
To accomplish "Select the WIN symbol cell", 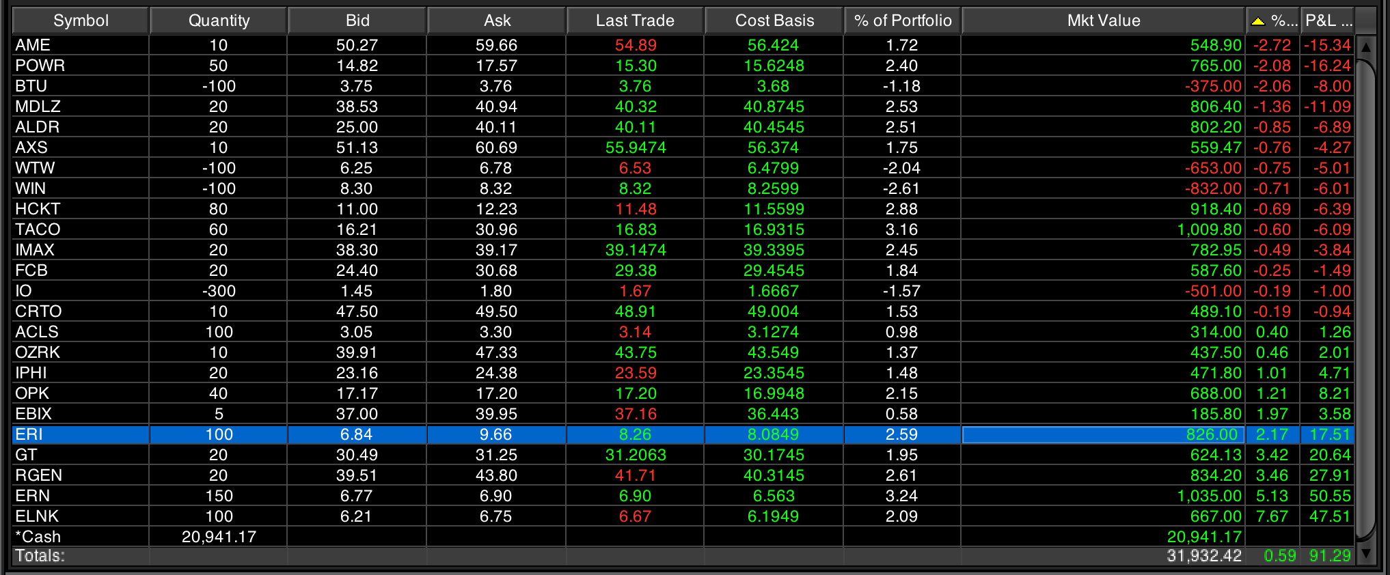I will tap(81, 188).
